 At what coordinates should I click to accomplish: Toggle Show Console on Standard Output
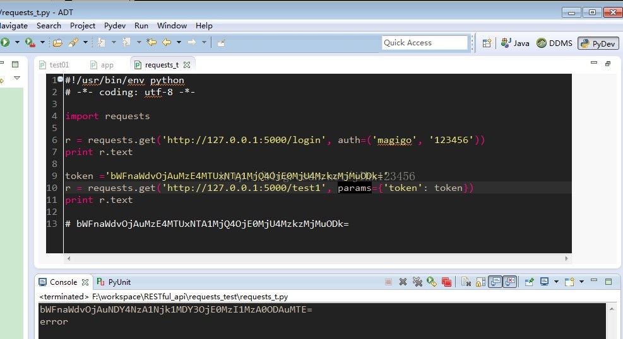(495, 282)
